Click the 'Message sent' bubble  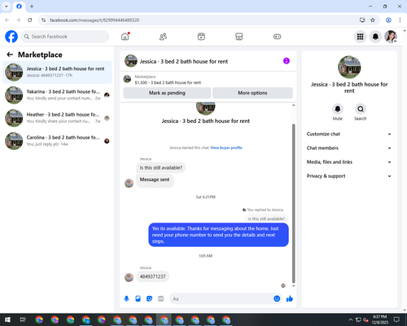tap(155, 180)
